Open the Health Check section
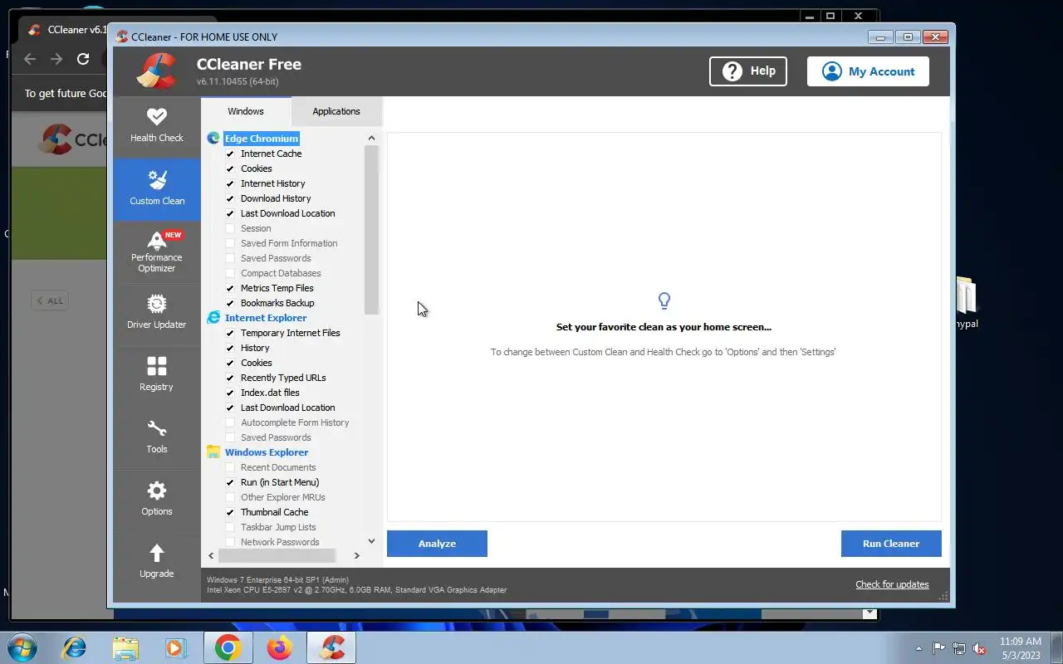This screenshot has width=1063, height=664. (156, 126)
